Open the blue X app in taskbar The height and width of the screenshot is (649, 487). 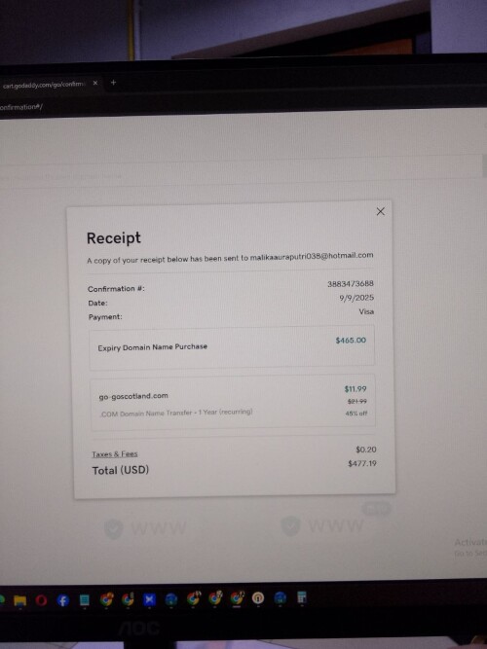149,599
